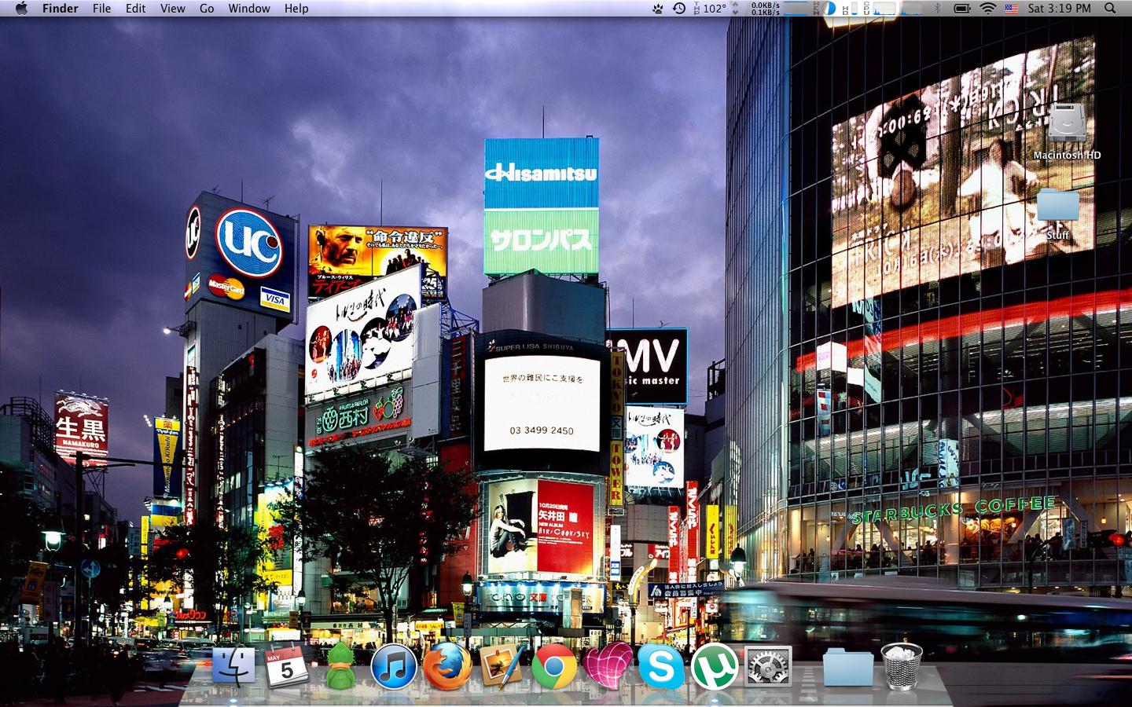Open the US flag input menu
Viewport: 1132px width, 707px height.
point(1012,8)
